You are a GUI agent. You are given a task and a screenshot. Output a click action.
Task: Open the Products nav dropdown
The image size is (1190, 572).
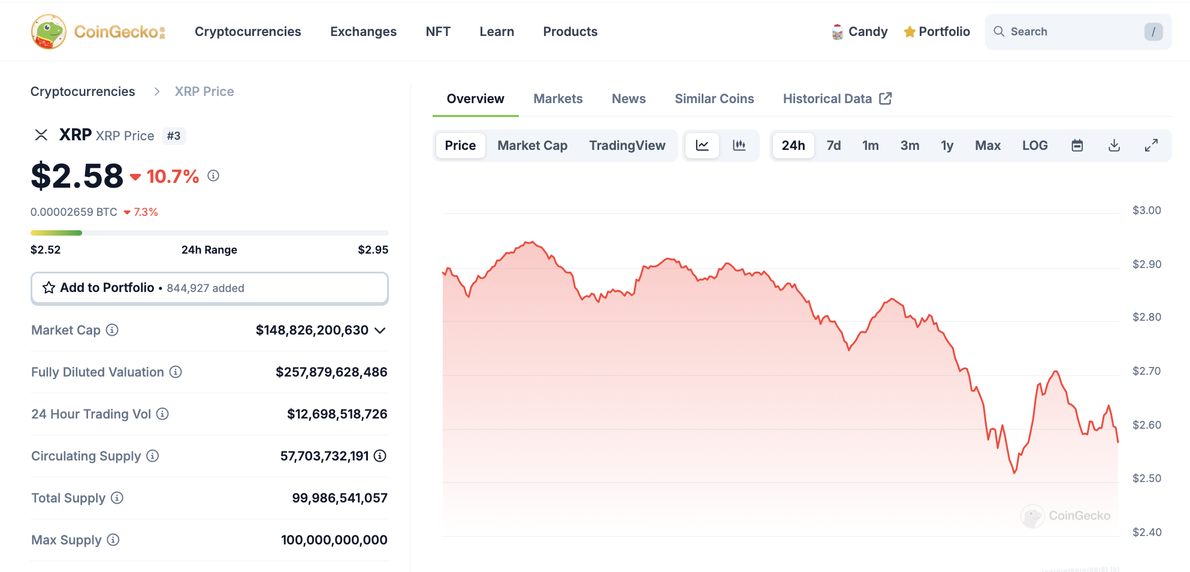(570, 31)
